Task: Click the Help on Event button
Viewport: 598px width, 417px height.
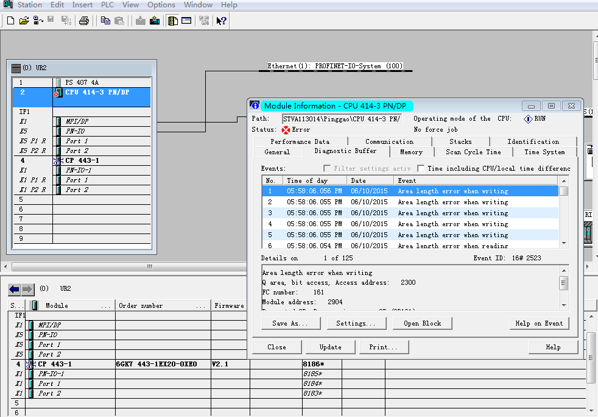Action: coord(539,323)
